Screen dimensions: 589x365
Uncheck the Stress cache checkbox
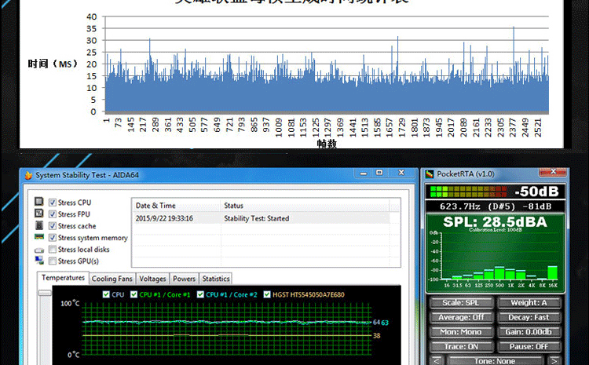(53, 226)
